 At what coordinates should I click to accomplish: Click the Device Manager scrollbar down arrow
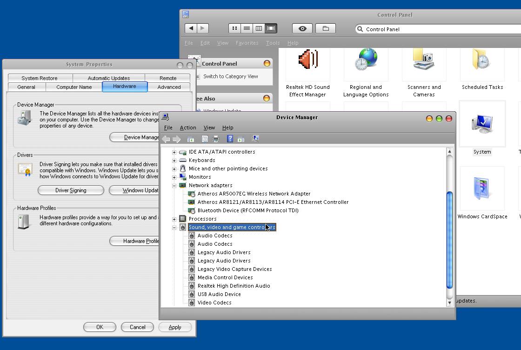(449, 303)
